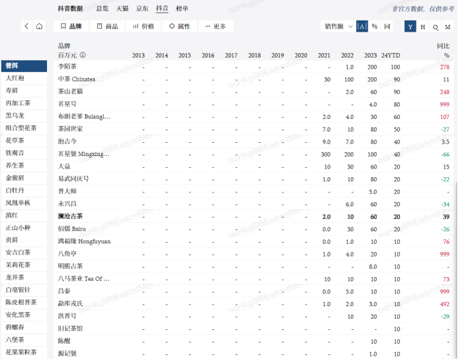This screenshot has width=458, height=359.
Task: Click the info icon beside 百万元
Action: 83,56
